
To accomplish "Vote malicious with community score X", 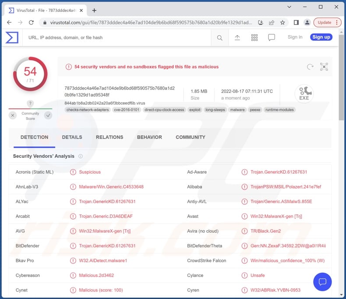I will 13,115.
